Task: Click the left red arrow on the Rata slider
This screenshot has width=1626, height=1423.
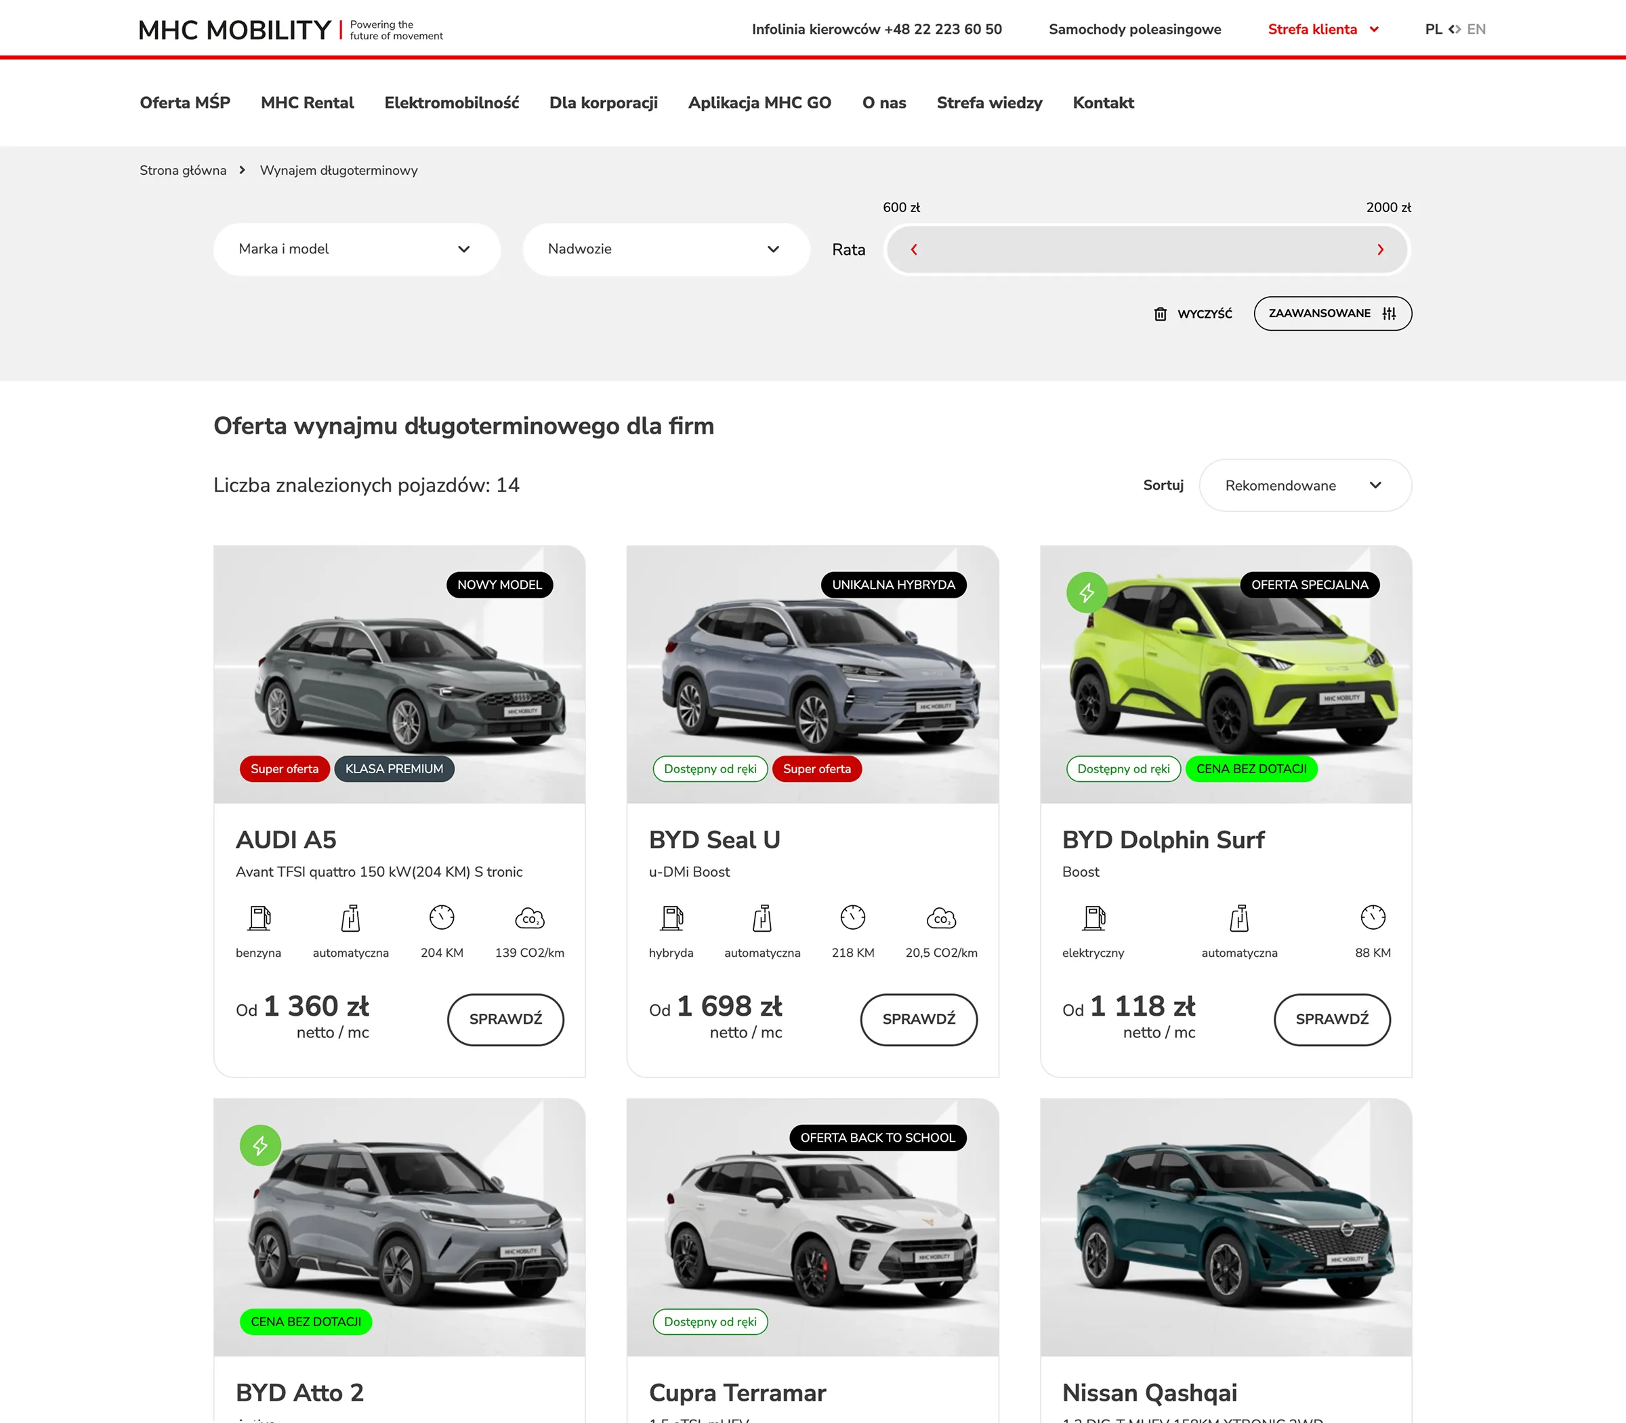Action: click(x=914, y=249)
